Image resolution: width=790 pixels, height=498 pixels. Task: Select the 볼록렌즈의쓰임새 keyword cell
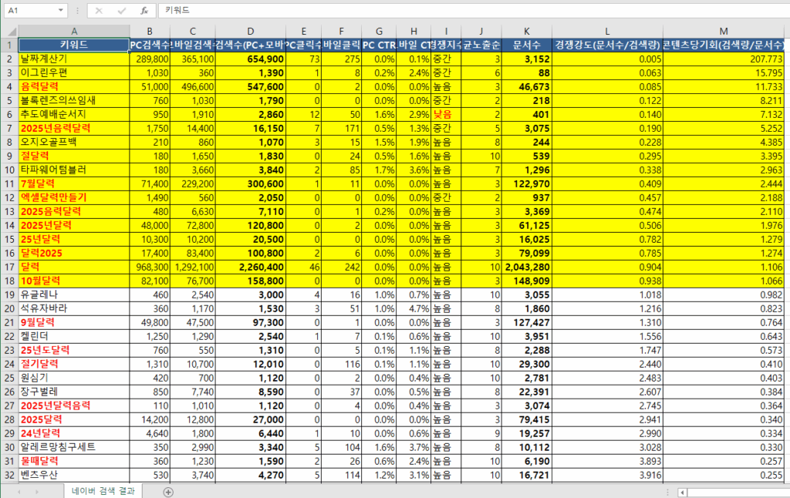(x=74, y=100)
